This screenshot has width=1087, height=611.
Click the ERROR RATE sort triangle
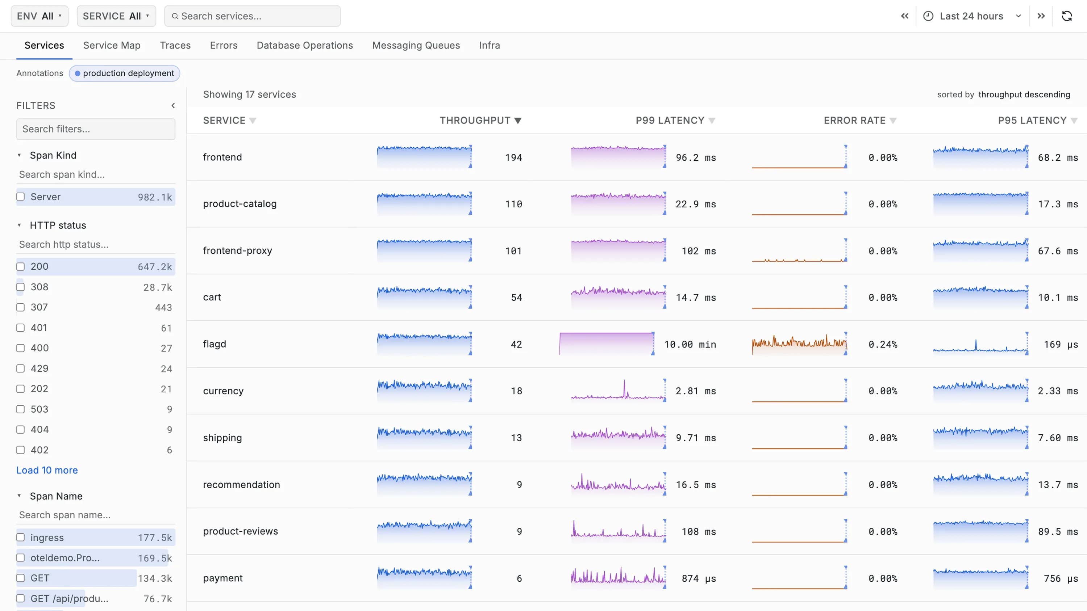coord(893,121)
